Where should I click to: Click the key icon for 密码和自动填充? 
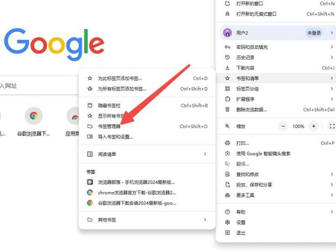(x=227, y=47)
